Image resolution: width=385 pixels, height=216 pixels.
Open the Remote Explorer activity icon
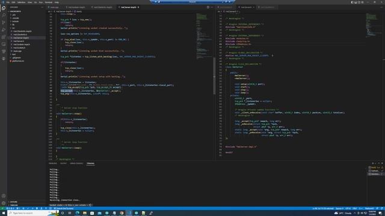[4, 44]
